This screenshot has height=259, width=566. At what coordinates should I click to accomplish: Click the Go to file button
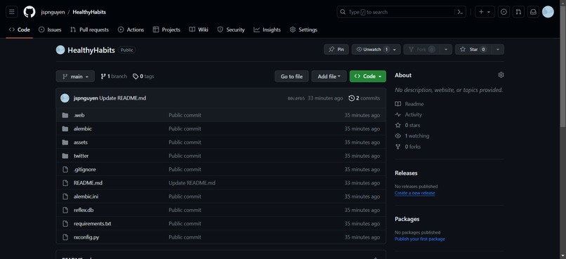[291, 77]
